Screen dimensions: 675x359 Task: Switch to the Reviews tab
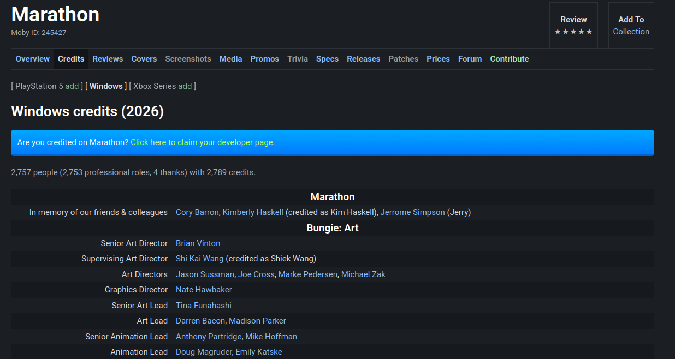(x=108, y=59)
